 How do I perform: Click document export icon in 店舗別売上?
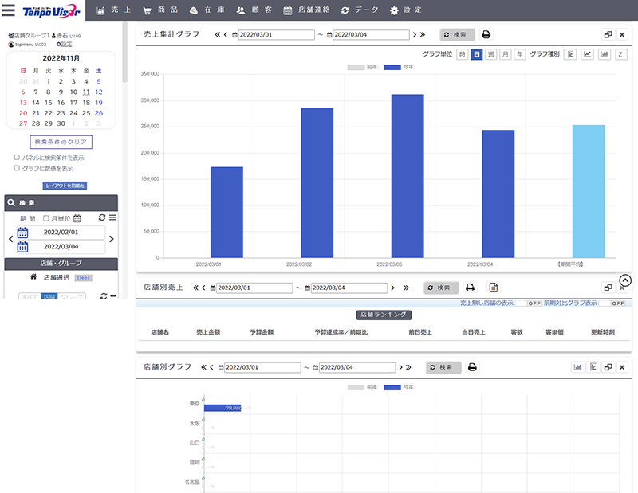494,288
